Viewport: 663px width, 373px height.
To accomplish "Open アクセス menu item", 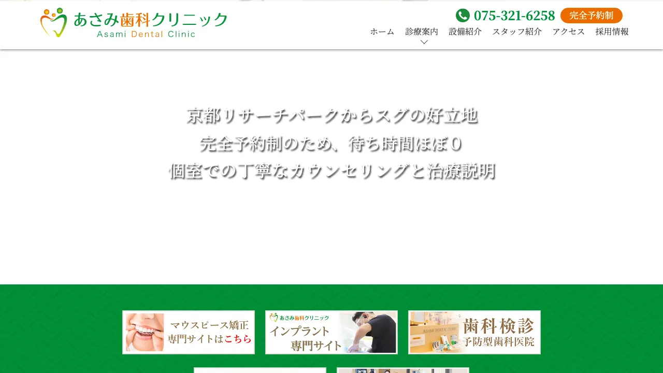I will (x=569, y=32).
